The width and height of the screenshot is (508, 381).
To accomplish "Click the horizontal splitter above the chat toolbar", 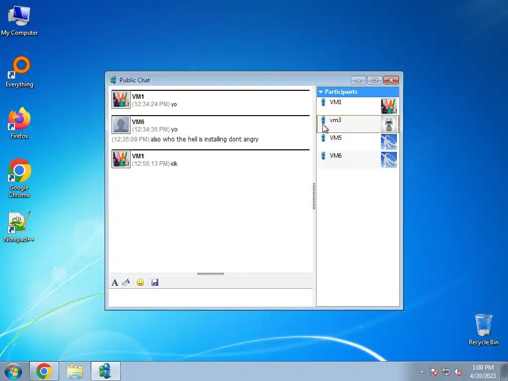I will click(x=210, y=274).
